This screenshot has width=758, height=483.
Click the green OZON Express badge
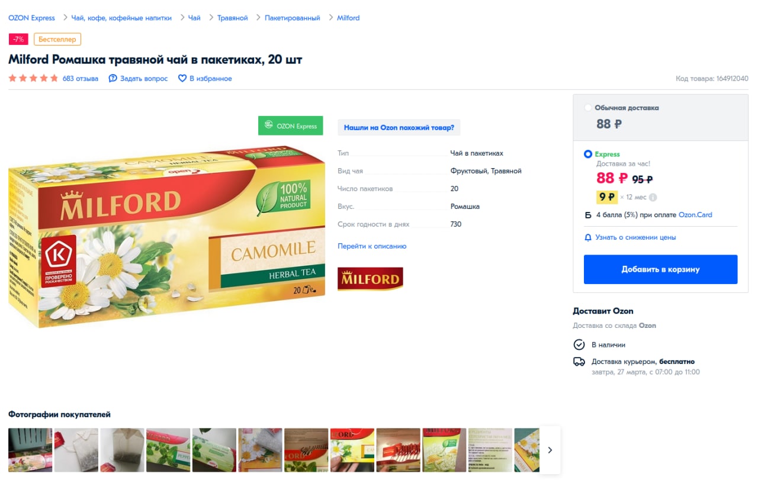[290, 125]
